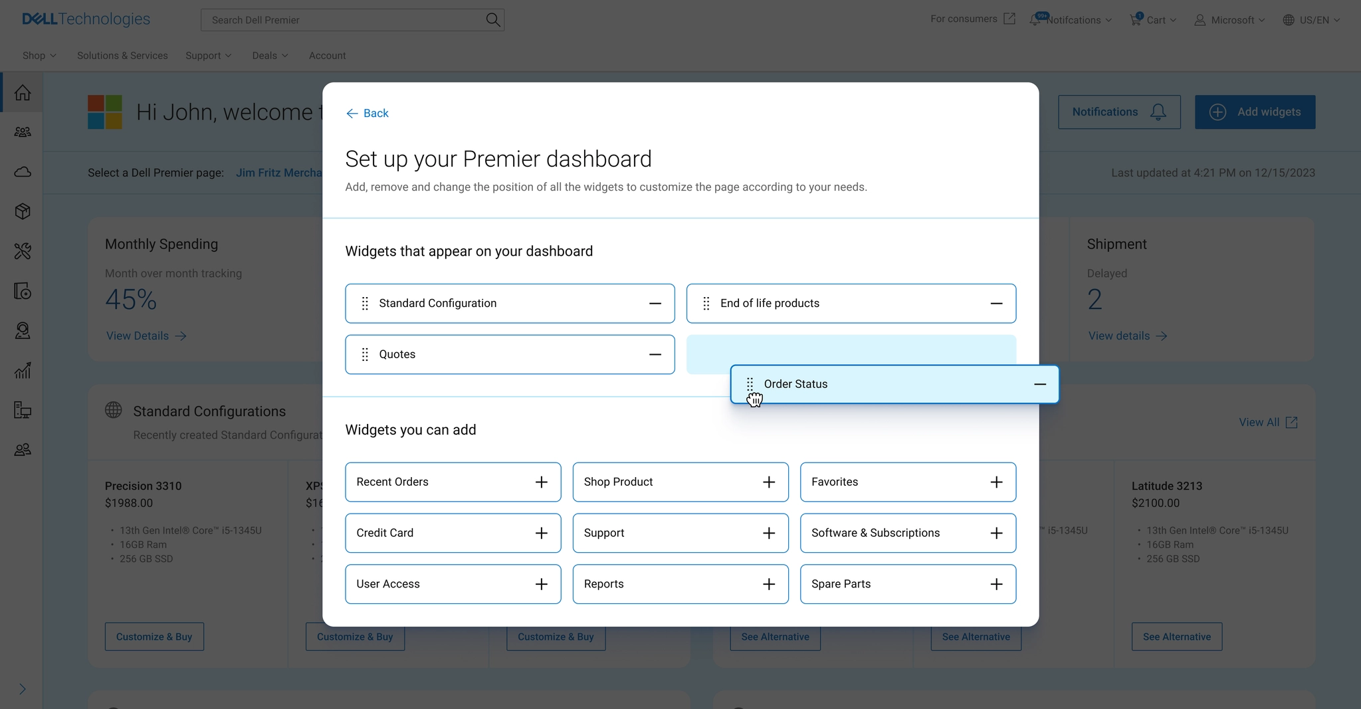Expand the Microsoft account dropdown
Viewport: 1361px width, 709px height.
(x=1229, y=20)
